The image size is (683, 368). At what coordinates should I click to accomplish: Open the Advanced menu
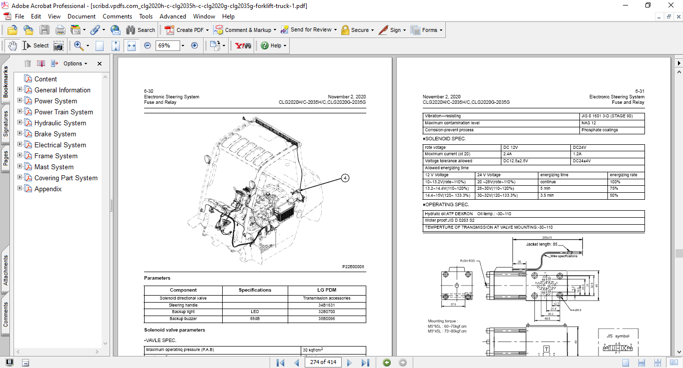[x=173, y=16]
